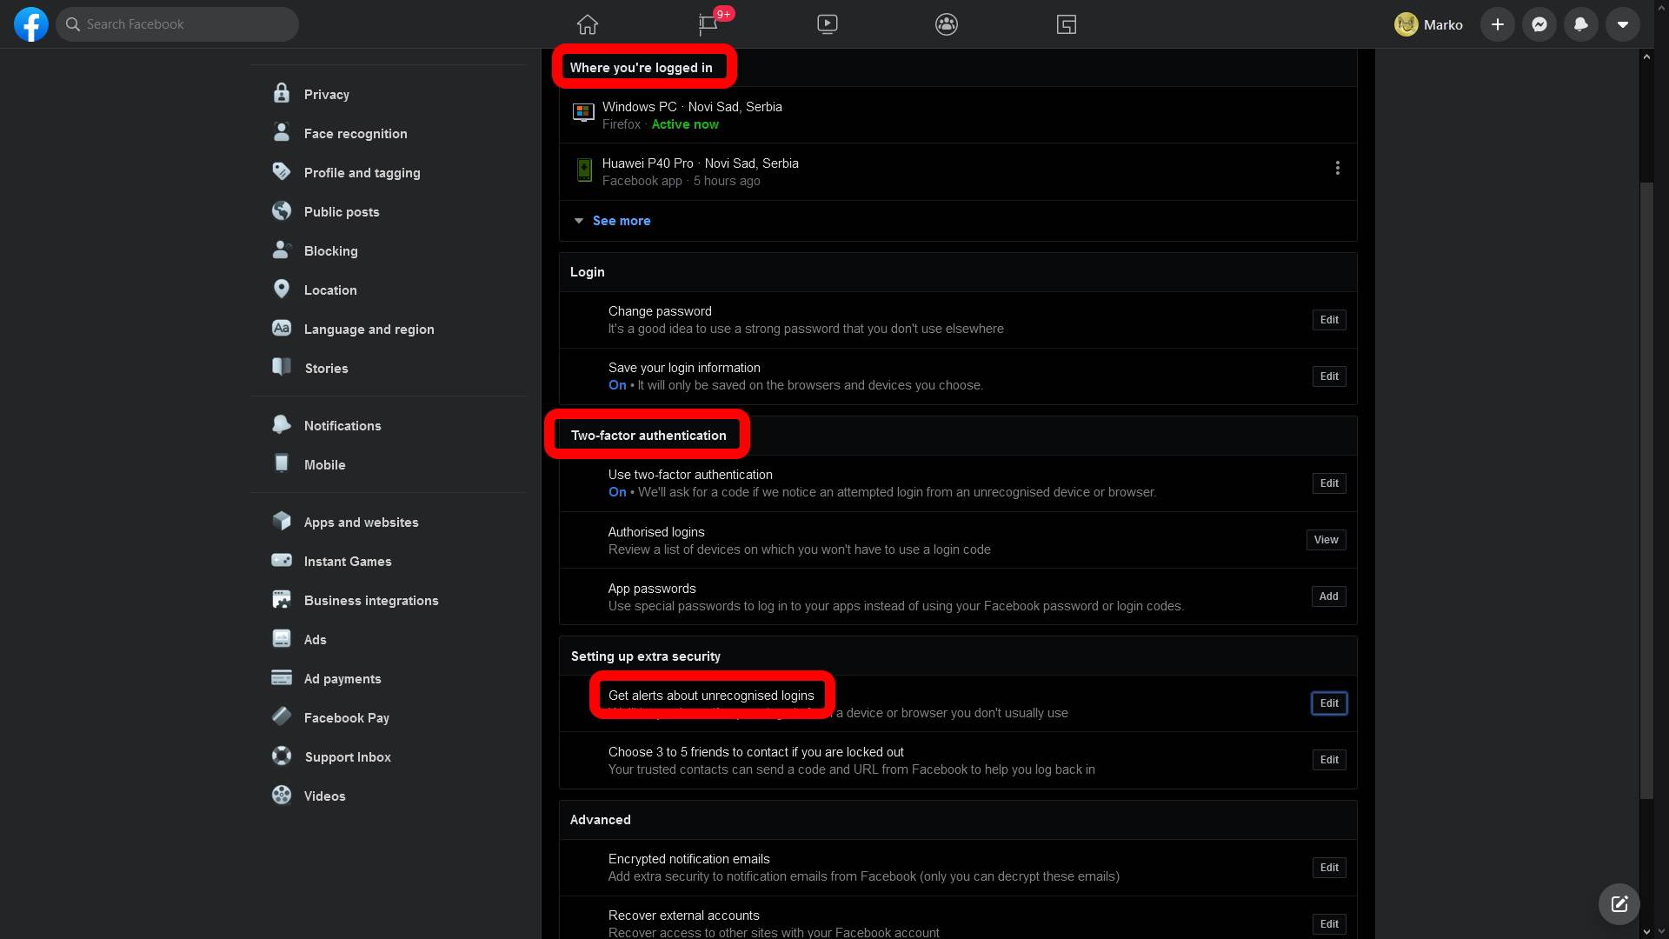Select Privacy in settings sidebar
The width and height of the screenshot is (1669, 939).
point(327,95)
